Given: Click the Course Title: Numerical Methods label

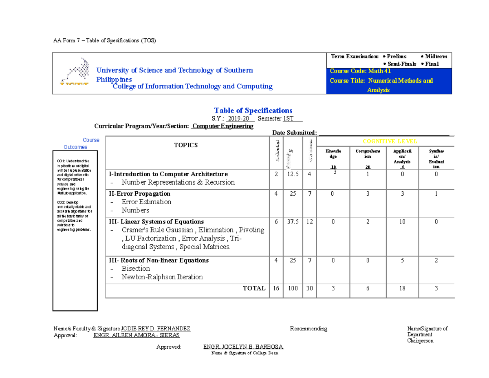Looking at the screenshot, I should click(381, 80).
